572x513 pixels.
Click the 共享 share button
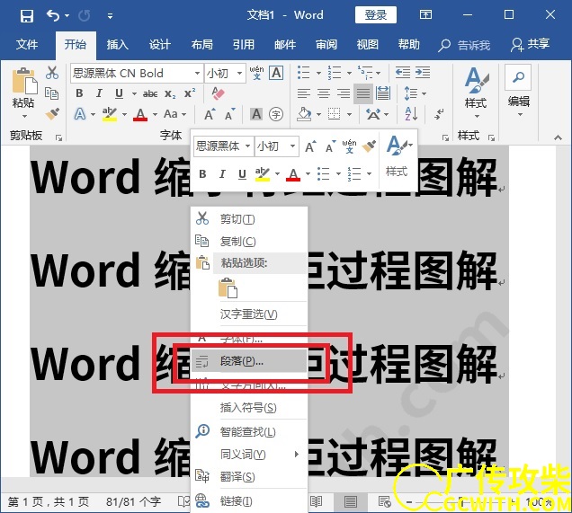click(x=530, y=44)
